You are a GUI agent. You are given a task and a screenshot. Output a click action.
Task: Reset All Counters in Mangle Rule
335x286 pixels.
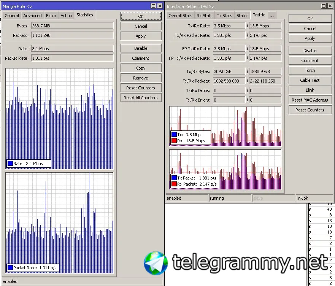141,98
